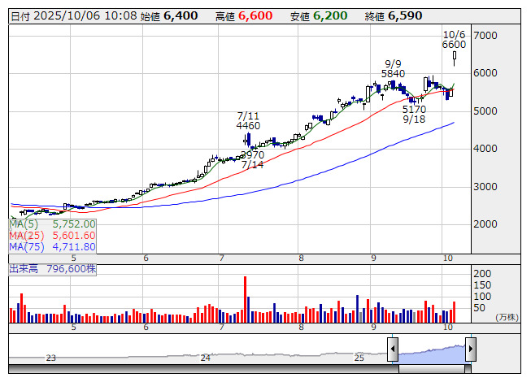This screenshot has width=531, height=382.
Task: Click year 25 marker in range navigator
Action: 359,358
